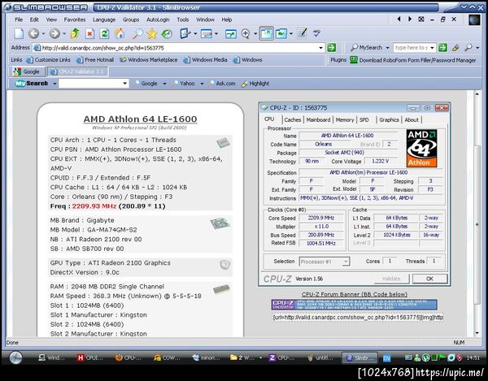Click the Search magnifier toolbar icon
Screen dimensions: 488x381
pos(137,33)
